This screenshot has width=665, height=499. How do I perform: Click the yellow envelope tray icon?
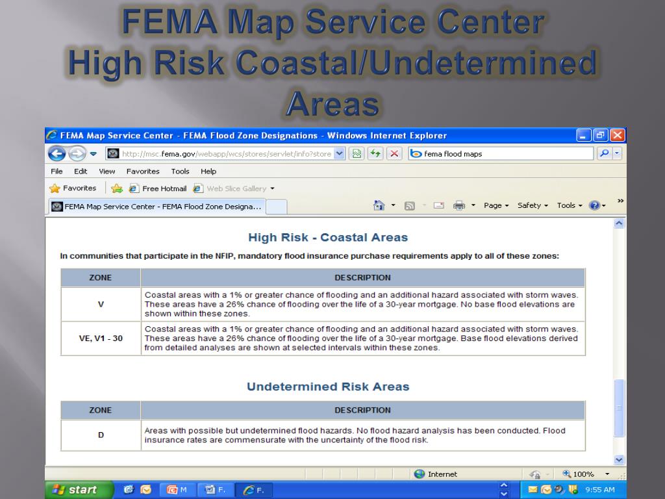coord(533,490)
